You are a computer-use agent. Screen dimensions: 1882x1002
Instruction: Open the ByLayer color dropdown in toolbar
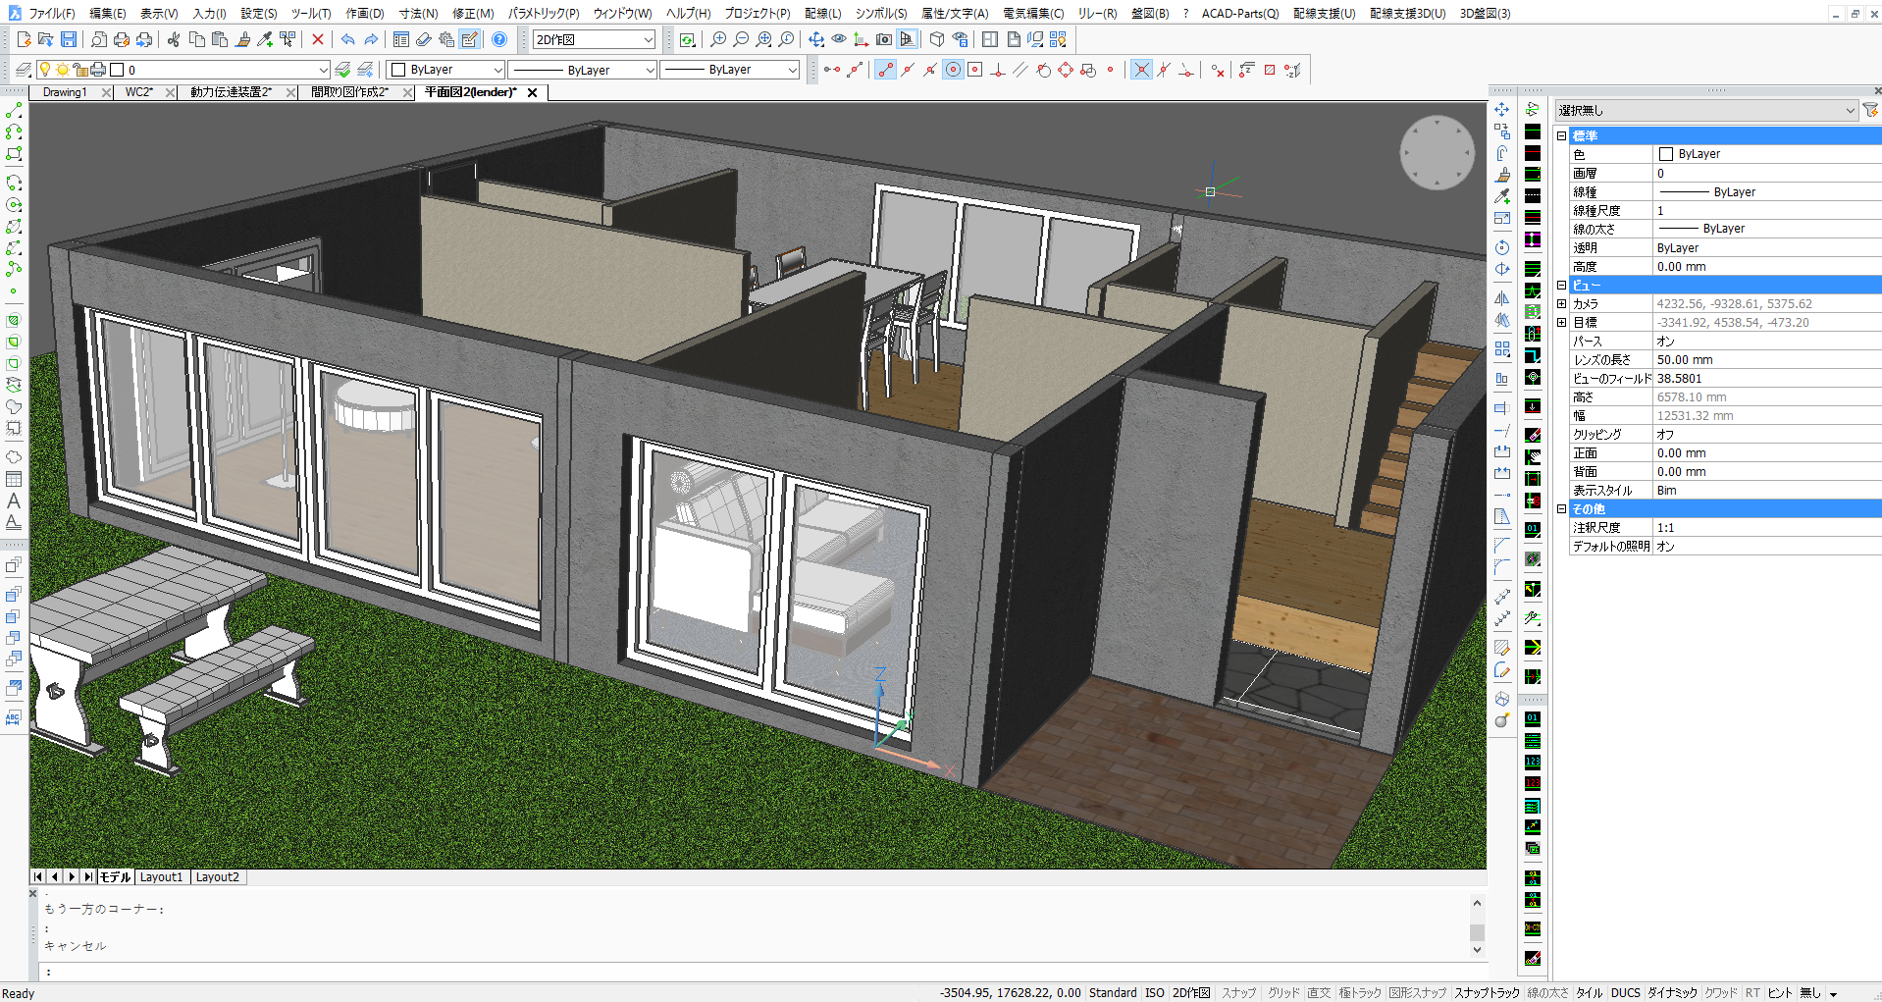(x=445, y=70)
